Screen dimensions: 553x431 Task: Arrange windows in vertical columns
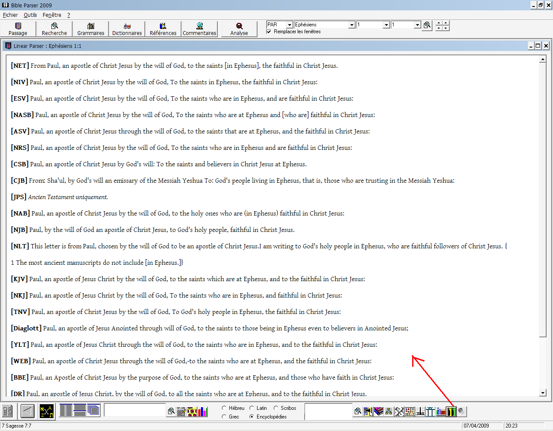[x=66, y=410]
